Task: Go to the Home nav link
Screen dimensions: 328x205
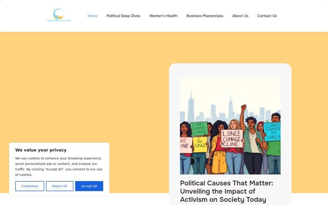Action: (x=92, y=16)
